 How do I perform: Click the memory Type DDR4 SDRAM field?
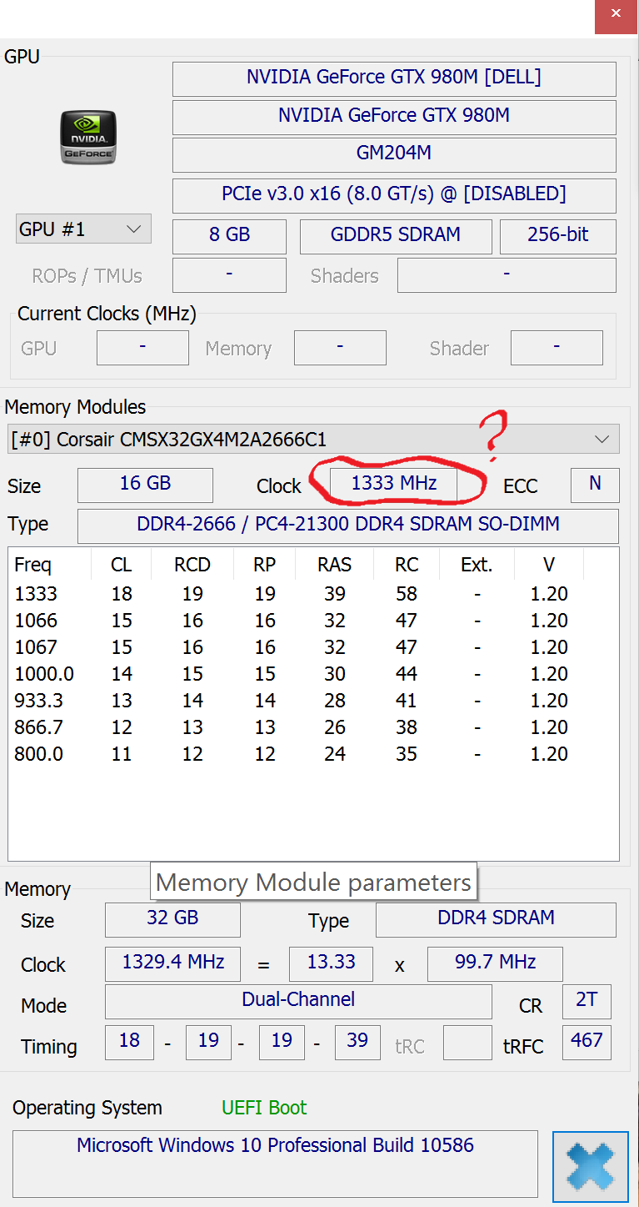pyautogui.click(x=496, y=919)
